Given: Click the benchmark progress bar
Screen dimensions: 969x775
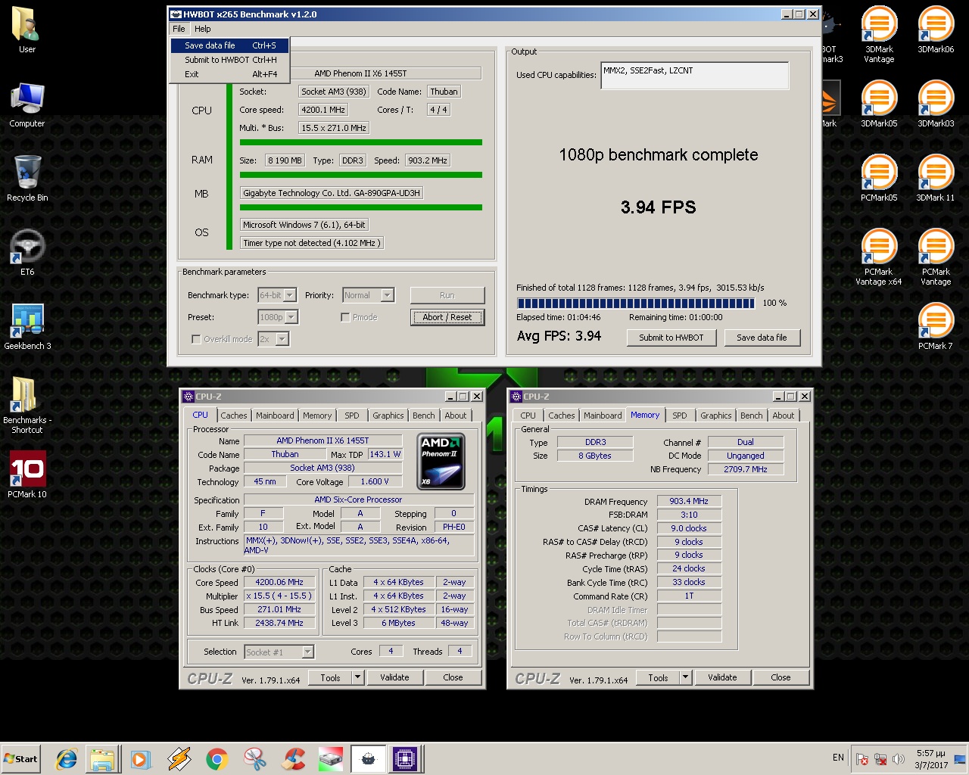Looking at the screenshot, I should tap(636, 303).
